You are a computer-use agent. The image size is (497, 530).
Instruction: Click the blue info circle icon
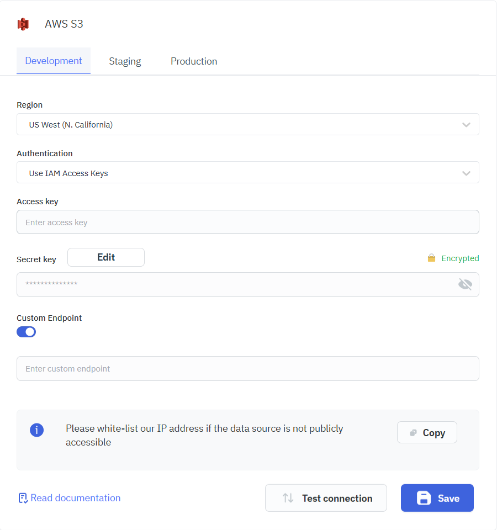tap(37, 430)
